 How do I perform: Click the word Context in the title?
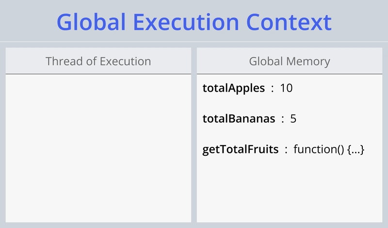click(x=289, y=22)
